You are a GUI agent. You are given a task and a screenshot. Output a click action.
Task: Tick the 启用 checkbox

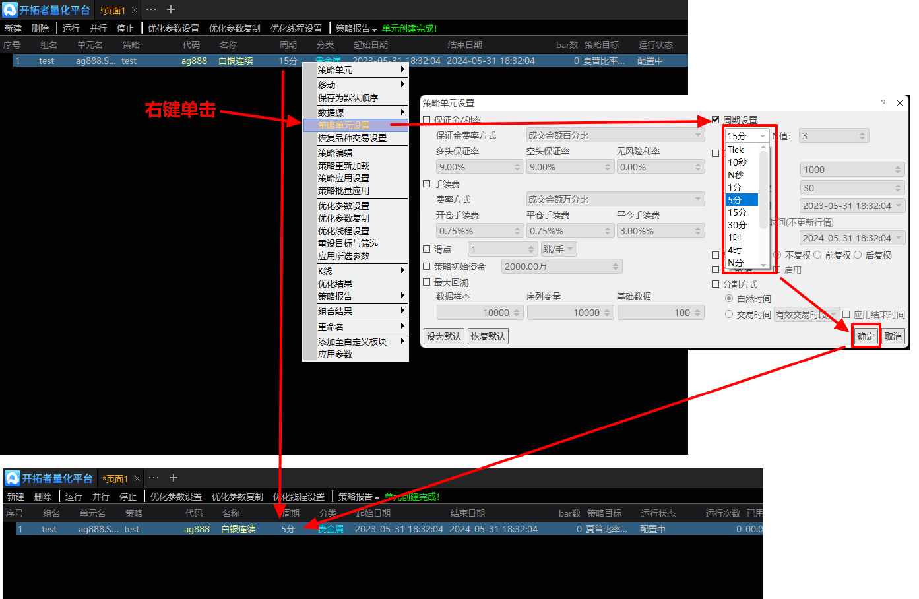778,270
